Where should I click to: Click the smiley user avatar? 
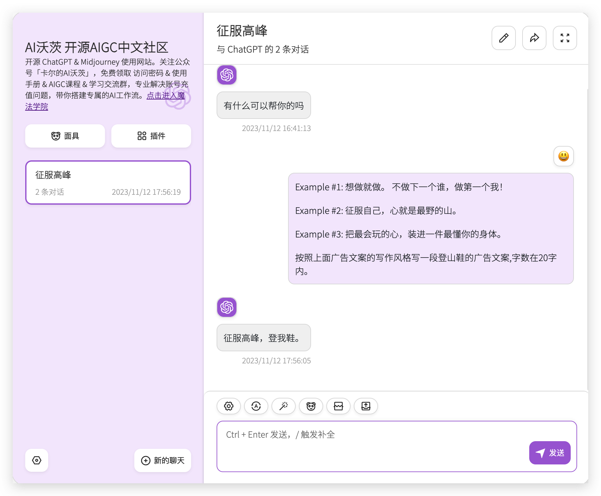pos(563,156)
